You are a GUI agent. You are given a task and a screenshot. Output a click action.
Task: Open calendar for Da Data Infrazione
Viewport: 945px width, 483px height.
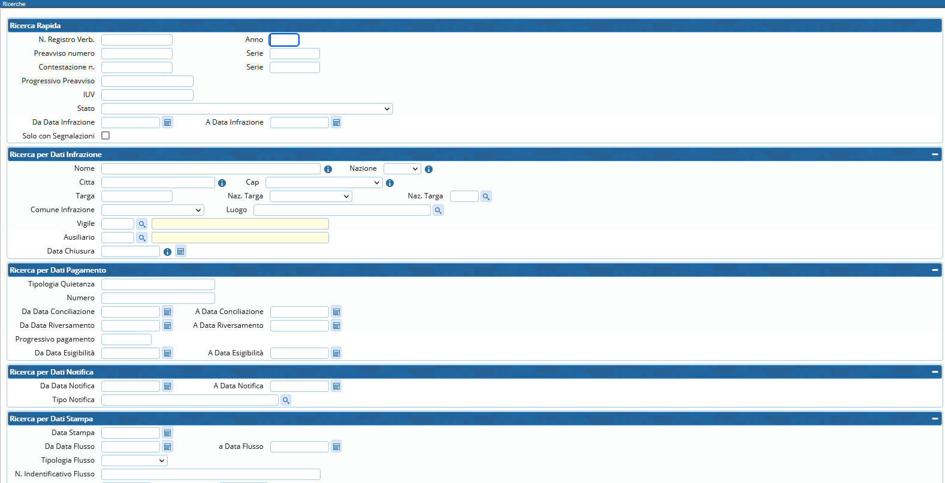[x=168, y=123]
